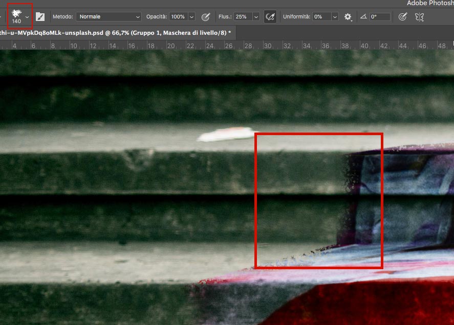Screen dimensions: 454x325
Task: Click the Flus. 25% value field
Action: click(243, 17)
